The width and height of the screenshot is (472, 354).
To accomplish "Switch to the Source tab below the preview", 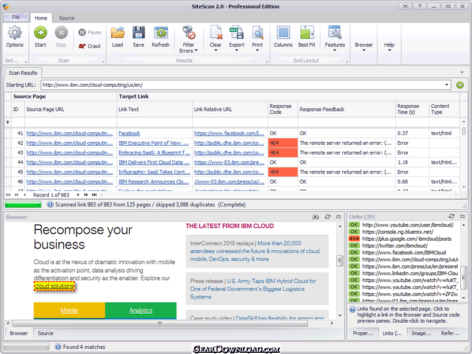I will click(x=45, y=333).
